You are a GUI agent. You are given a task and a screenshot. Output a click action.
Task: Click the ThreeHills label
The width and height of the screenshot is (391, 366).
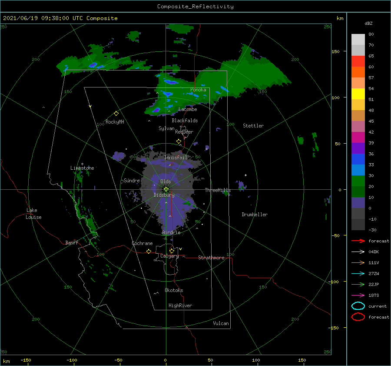pyautogui.click(x=218, y=190)
